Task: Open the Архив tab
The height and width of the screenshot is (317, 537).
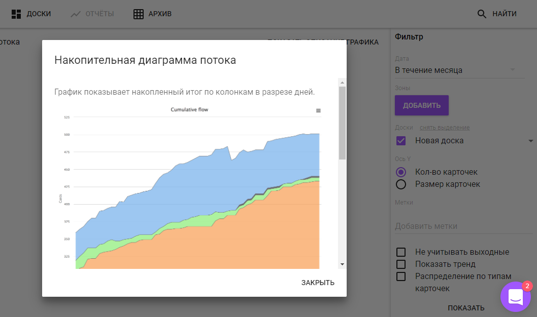Action: [160, 14]
